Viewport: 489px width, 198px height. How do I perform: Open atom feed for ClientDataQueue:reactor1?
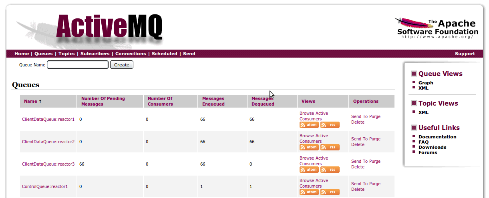pos(309,125)
